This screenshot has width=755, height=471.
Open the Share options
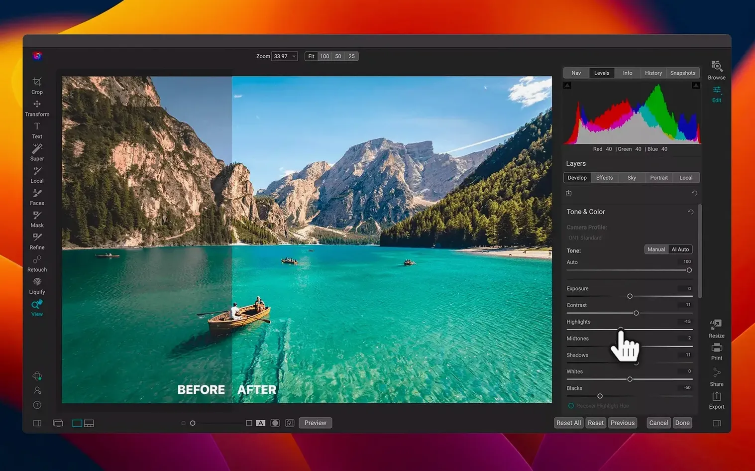pyautogui.click(x=717, y=377)
